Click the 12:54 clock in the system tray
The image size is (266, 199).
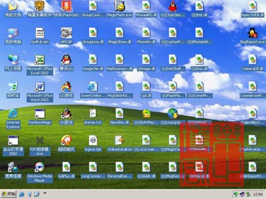(257, 194)
